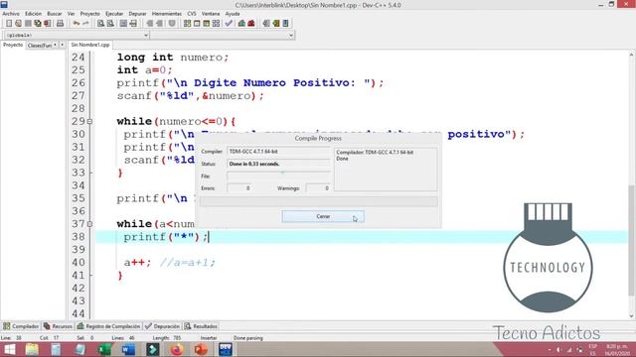Click the Undo toolbar icon

click(76, 24)
